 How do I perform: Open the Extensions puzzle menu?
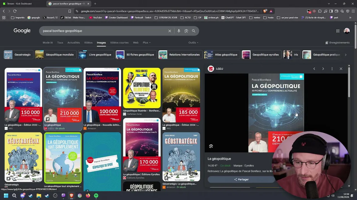coord(320,11)
